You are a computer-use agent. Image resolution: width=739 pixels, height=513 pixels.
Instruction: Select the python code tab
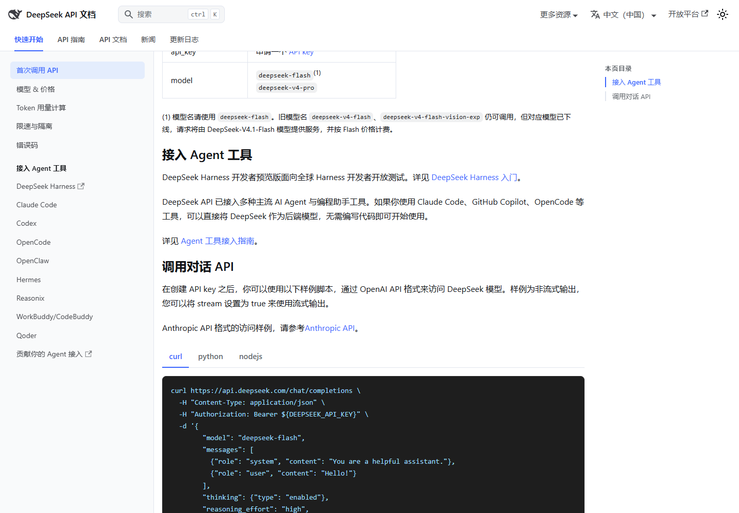210,357
